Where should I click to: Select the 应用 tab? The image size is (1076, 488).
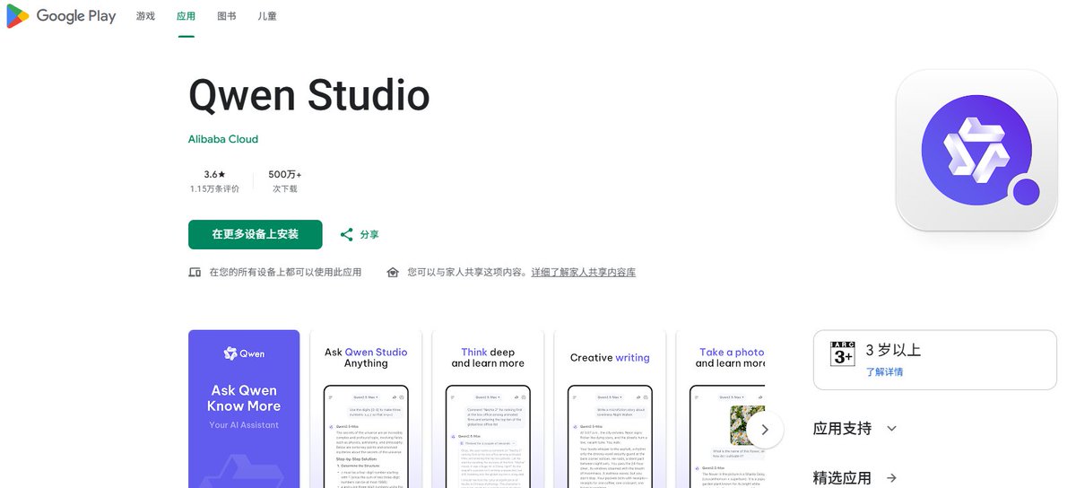tap(187, 16)
